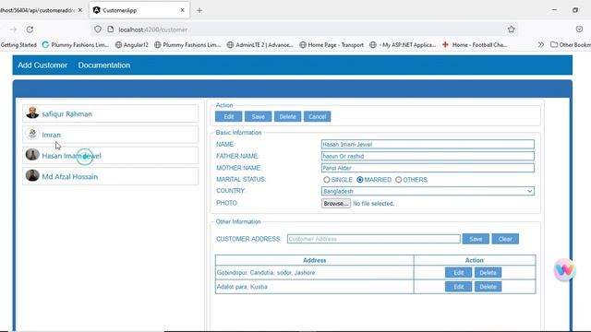
Task: Click the Customer Address input field
Action: [x=373, y=239]
